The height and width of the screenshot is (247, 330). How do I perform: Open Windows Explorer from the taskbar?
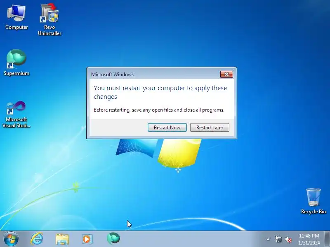click(62, 239)
